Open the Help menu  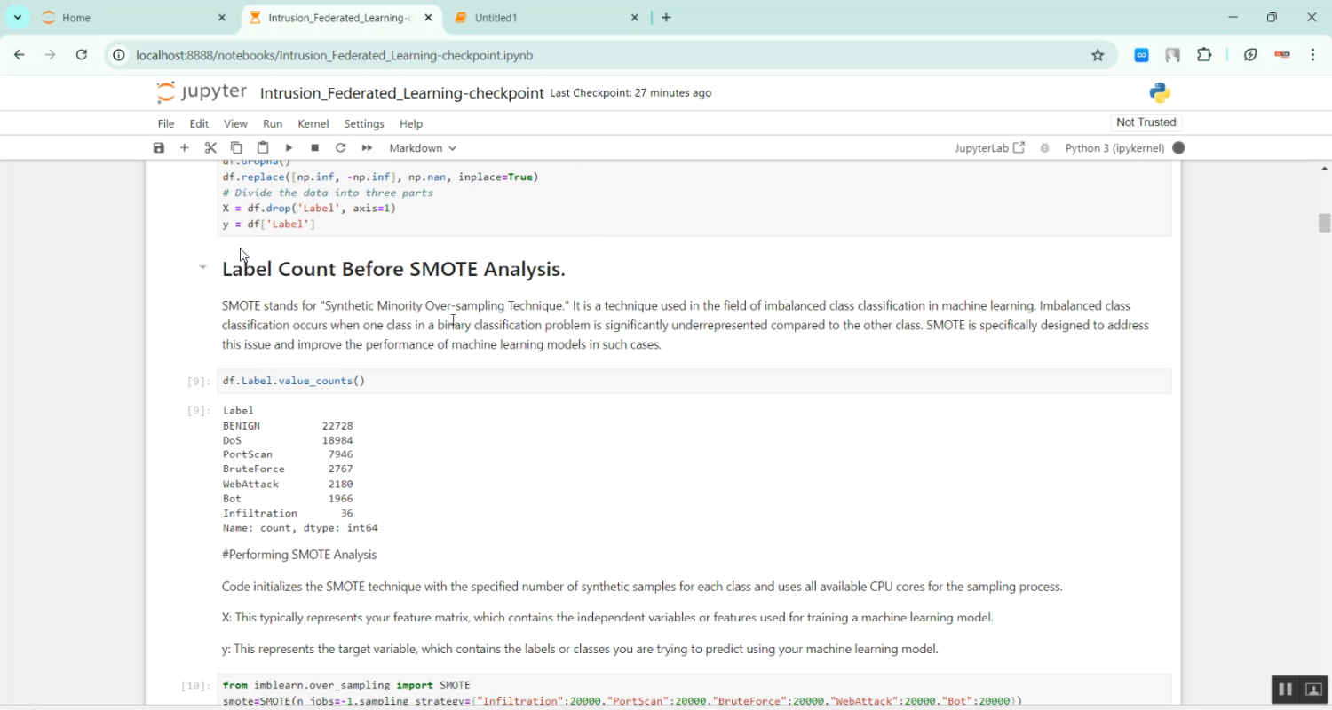(411, 123)
